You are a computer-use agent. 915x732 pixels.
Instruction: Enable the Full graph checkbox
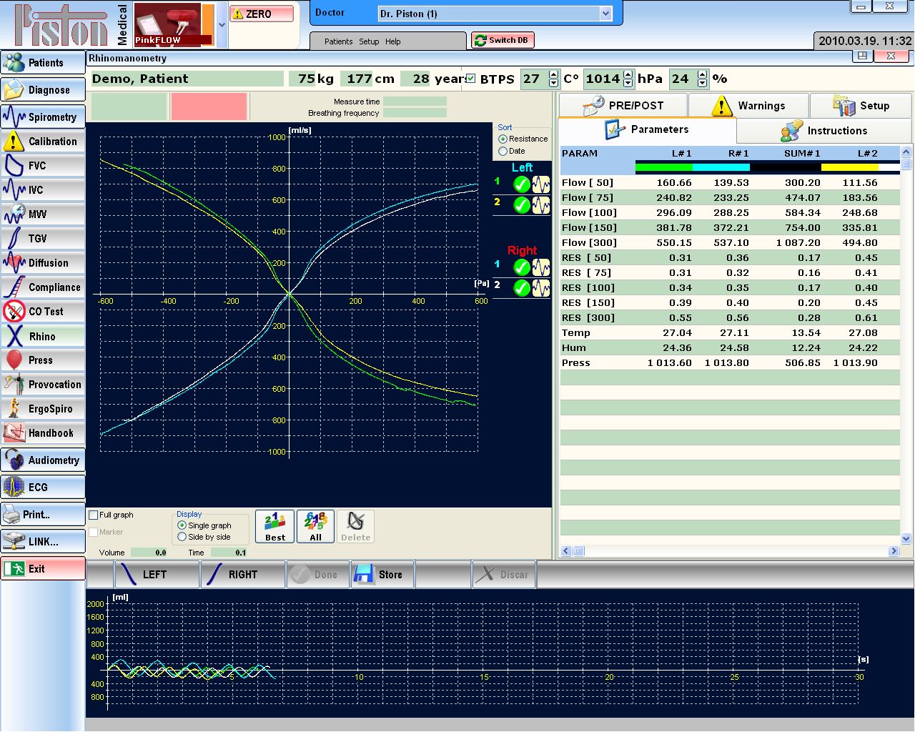pyautogui.click(x=94, y=515)
